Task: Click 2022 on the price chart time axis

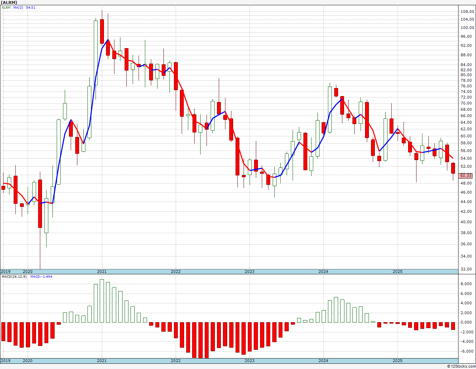Action: tap(176, 272)
